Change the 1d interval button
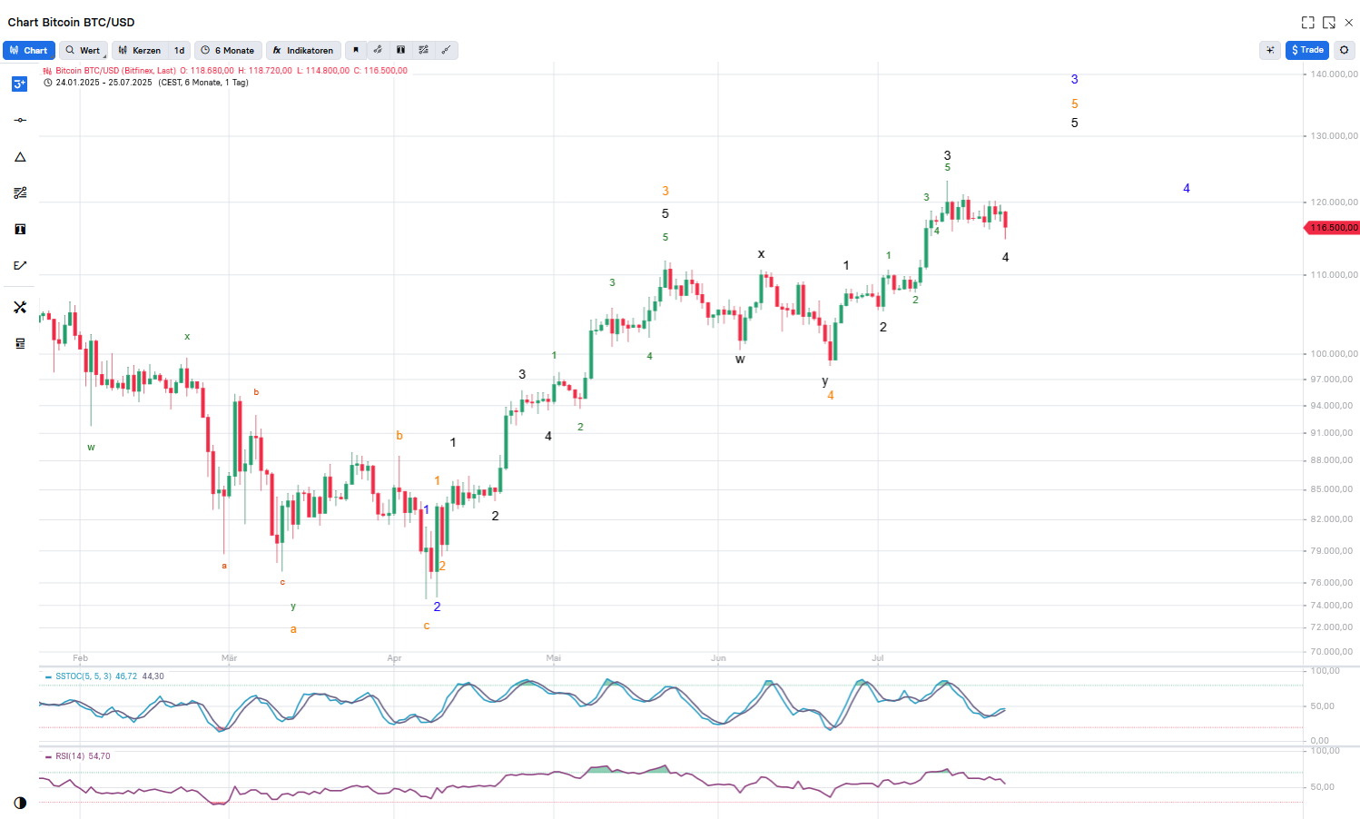The image size is (1360, 819). tap(180, 51)
